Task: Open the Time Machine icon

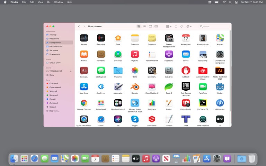Action: [203, 119]
